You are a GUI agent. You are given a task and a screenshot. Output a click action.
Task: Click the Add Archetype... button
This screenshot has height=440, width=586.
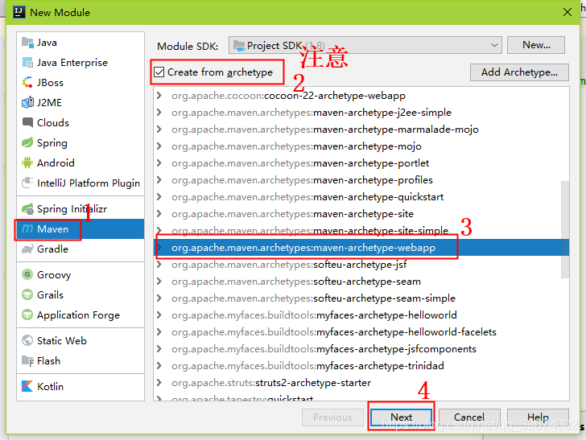[519, 72]
